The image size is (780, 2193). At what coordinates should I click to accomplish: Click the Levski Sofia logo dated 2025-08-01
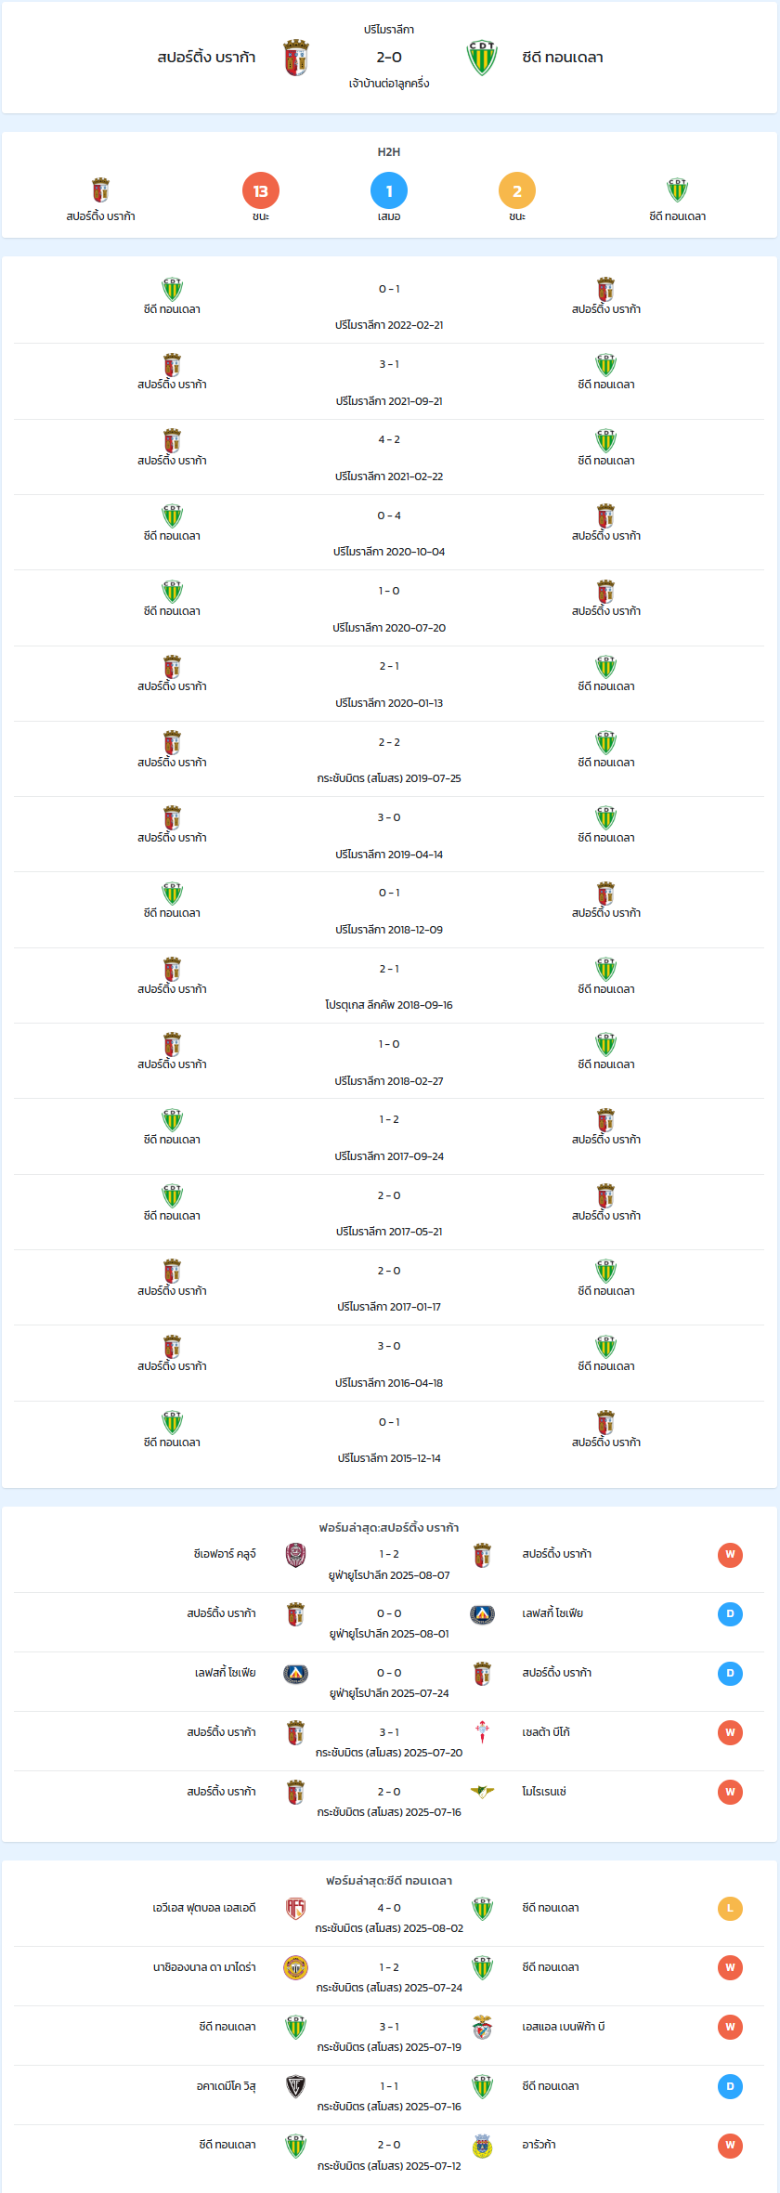tap(482, 1614)
